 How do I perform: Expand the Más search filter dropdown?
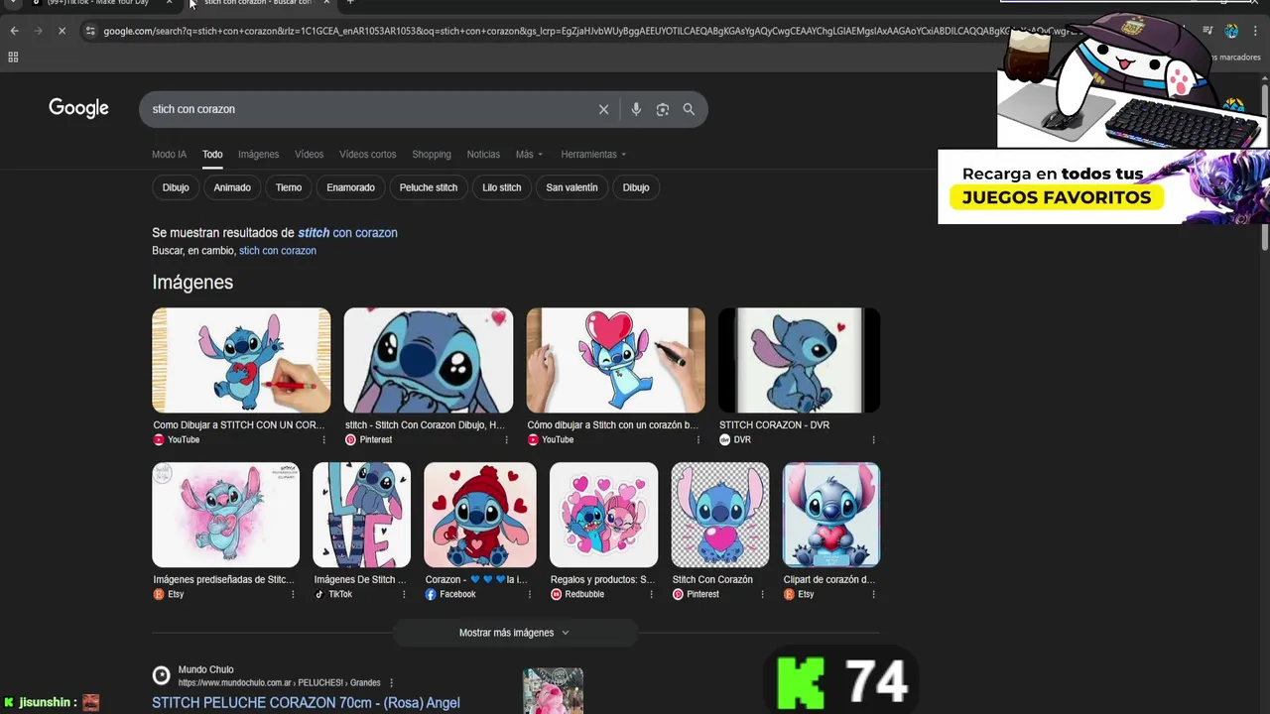(529, 154)
